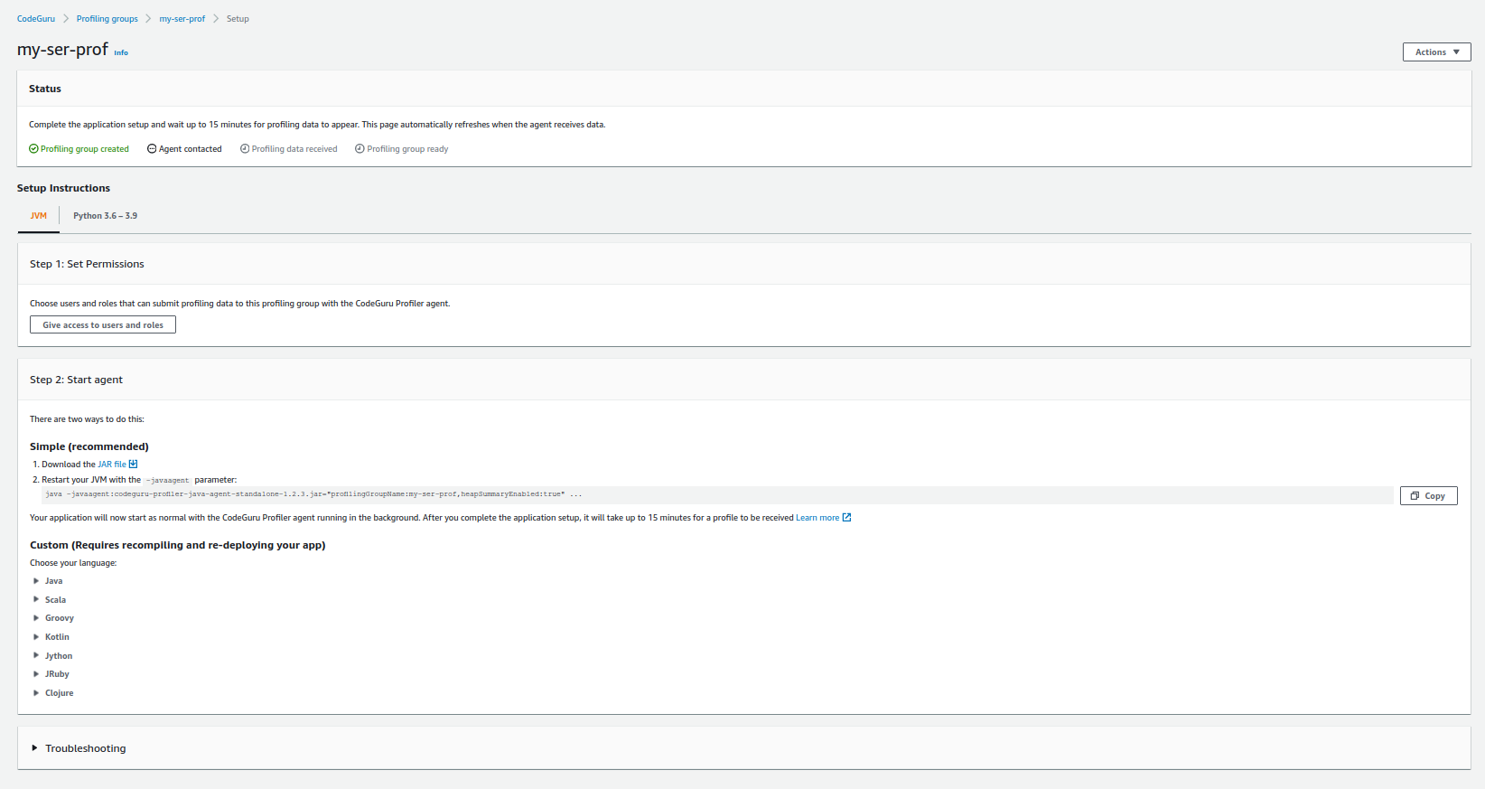
Task: Follow the Learn more link
Action: [824, 518]
